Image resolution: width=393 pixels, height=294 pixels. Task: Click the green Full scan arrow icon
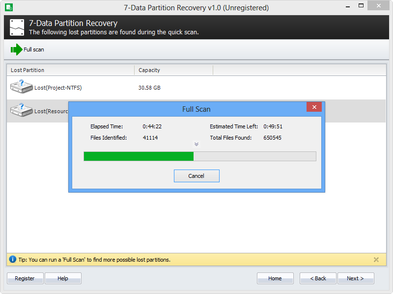click(x=16, y=49)
